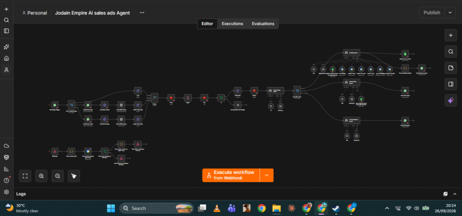This screenshot has height=216, width=462.
Task: Open Windows Start menu
Action: coord(111,208)
